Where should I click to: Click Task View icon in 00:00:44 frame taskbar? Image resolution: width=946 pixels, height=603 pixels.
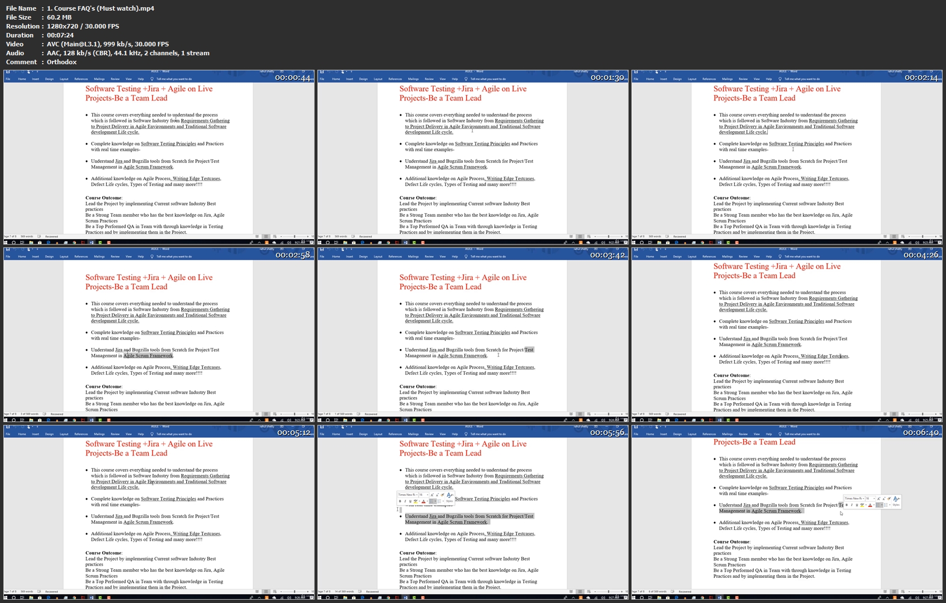coord(22,242)
